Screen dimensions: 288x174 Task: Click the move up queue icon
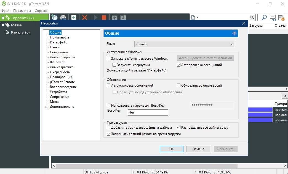114,18
